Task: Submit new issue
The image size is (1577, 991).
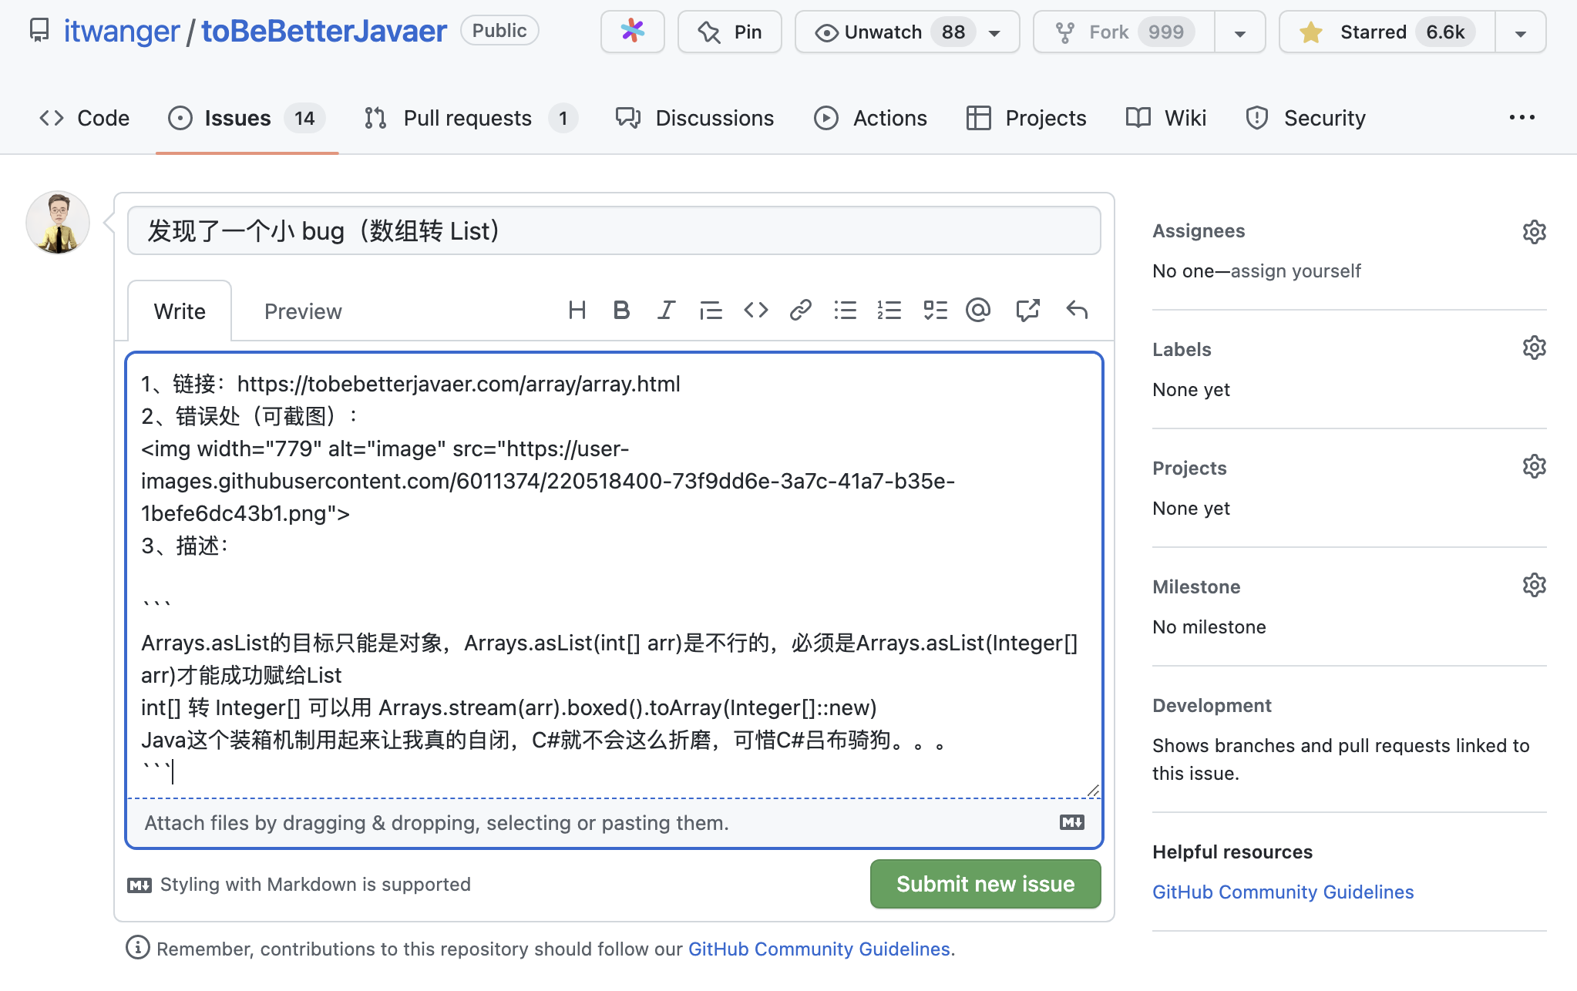Action: coord(985,884)
